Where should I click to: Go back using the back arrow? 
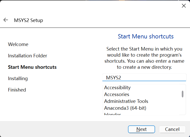pos(6,20)
